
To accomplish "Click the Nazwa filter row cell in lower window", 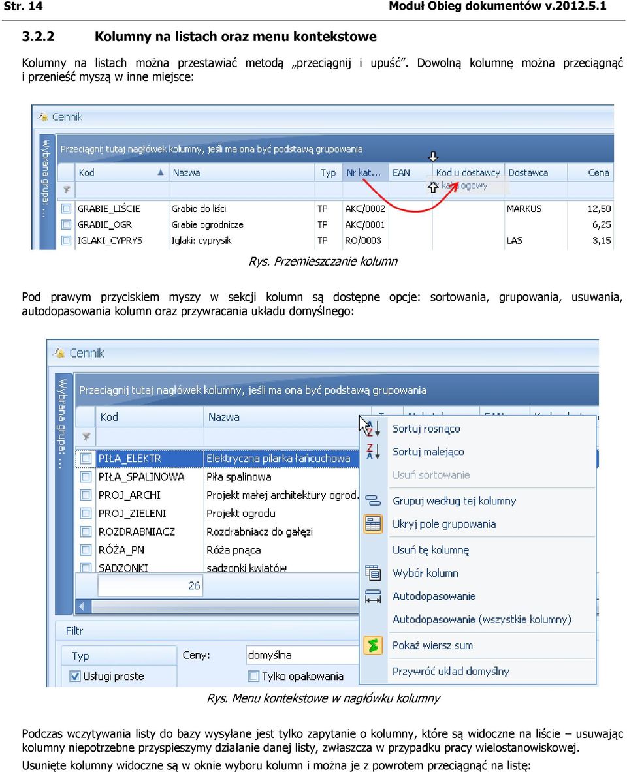I will click(282, 437).
